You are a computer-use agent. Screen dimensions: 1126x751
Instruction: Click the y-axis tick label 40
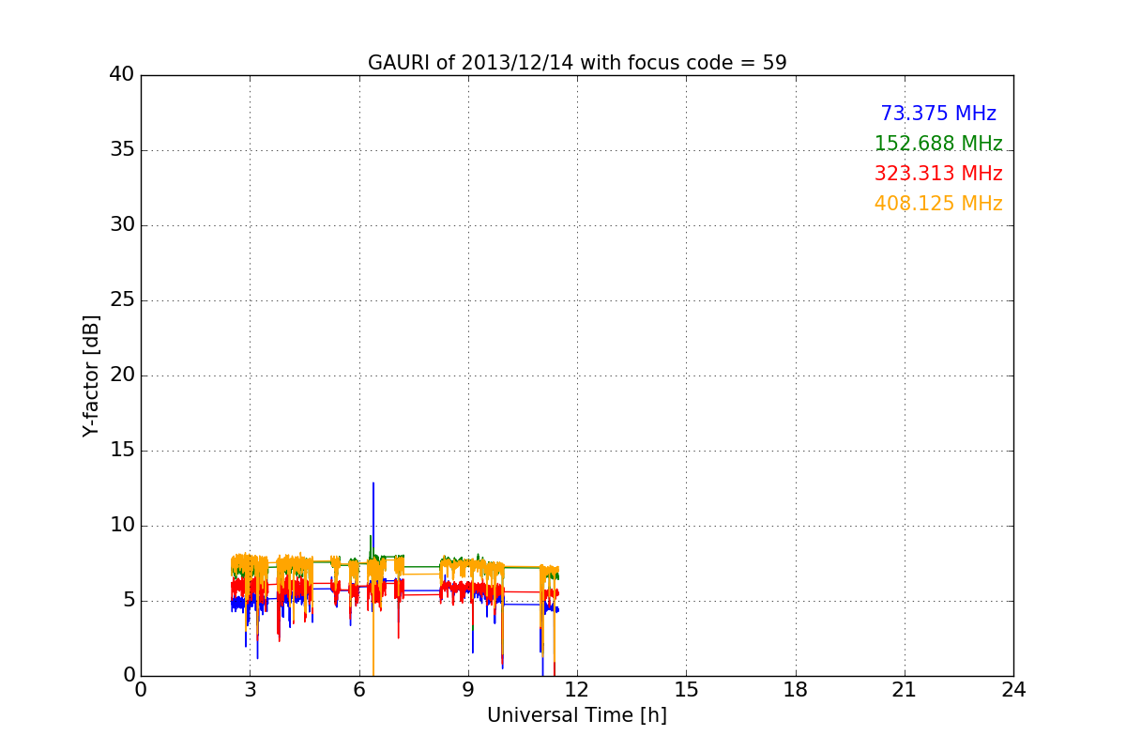(122, 75)
